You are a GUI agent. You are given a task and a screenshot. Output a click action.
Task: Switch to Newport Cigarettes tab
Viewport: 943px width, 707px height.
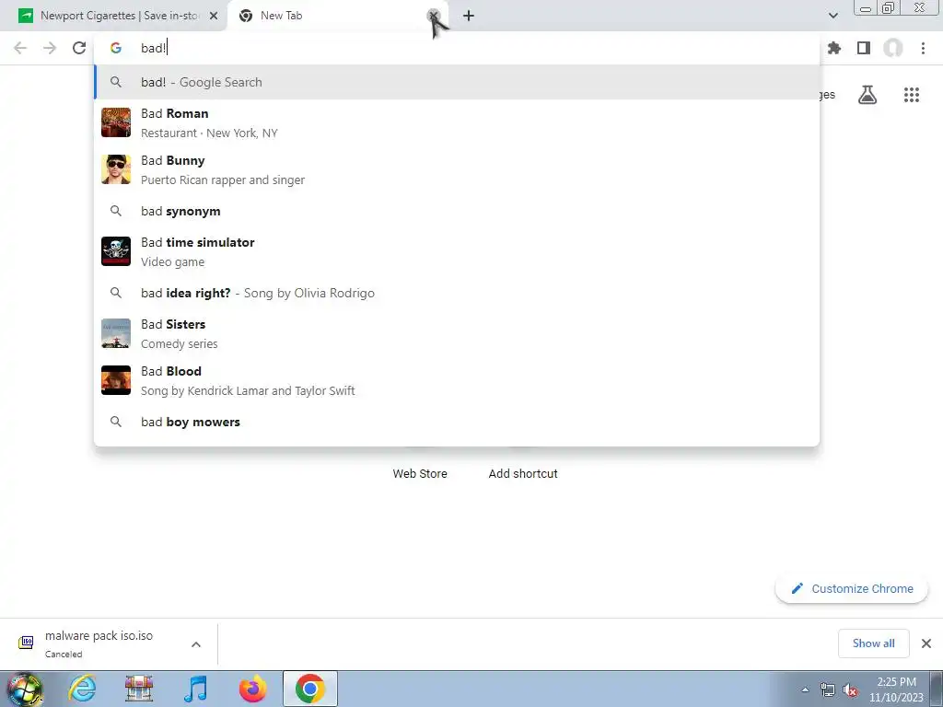[x=119, y=16]
